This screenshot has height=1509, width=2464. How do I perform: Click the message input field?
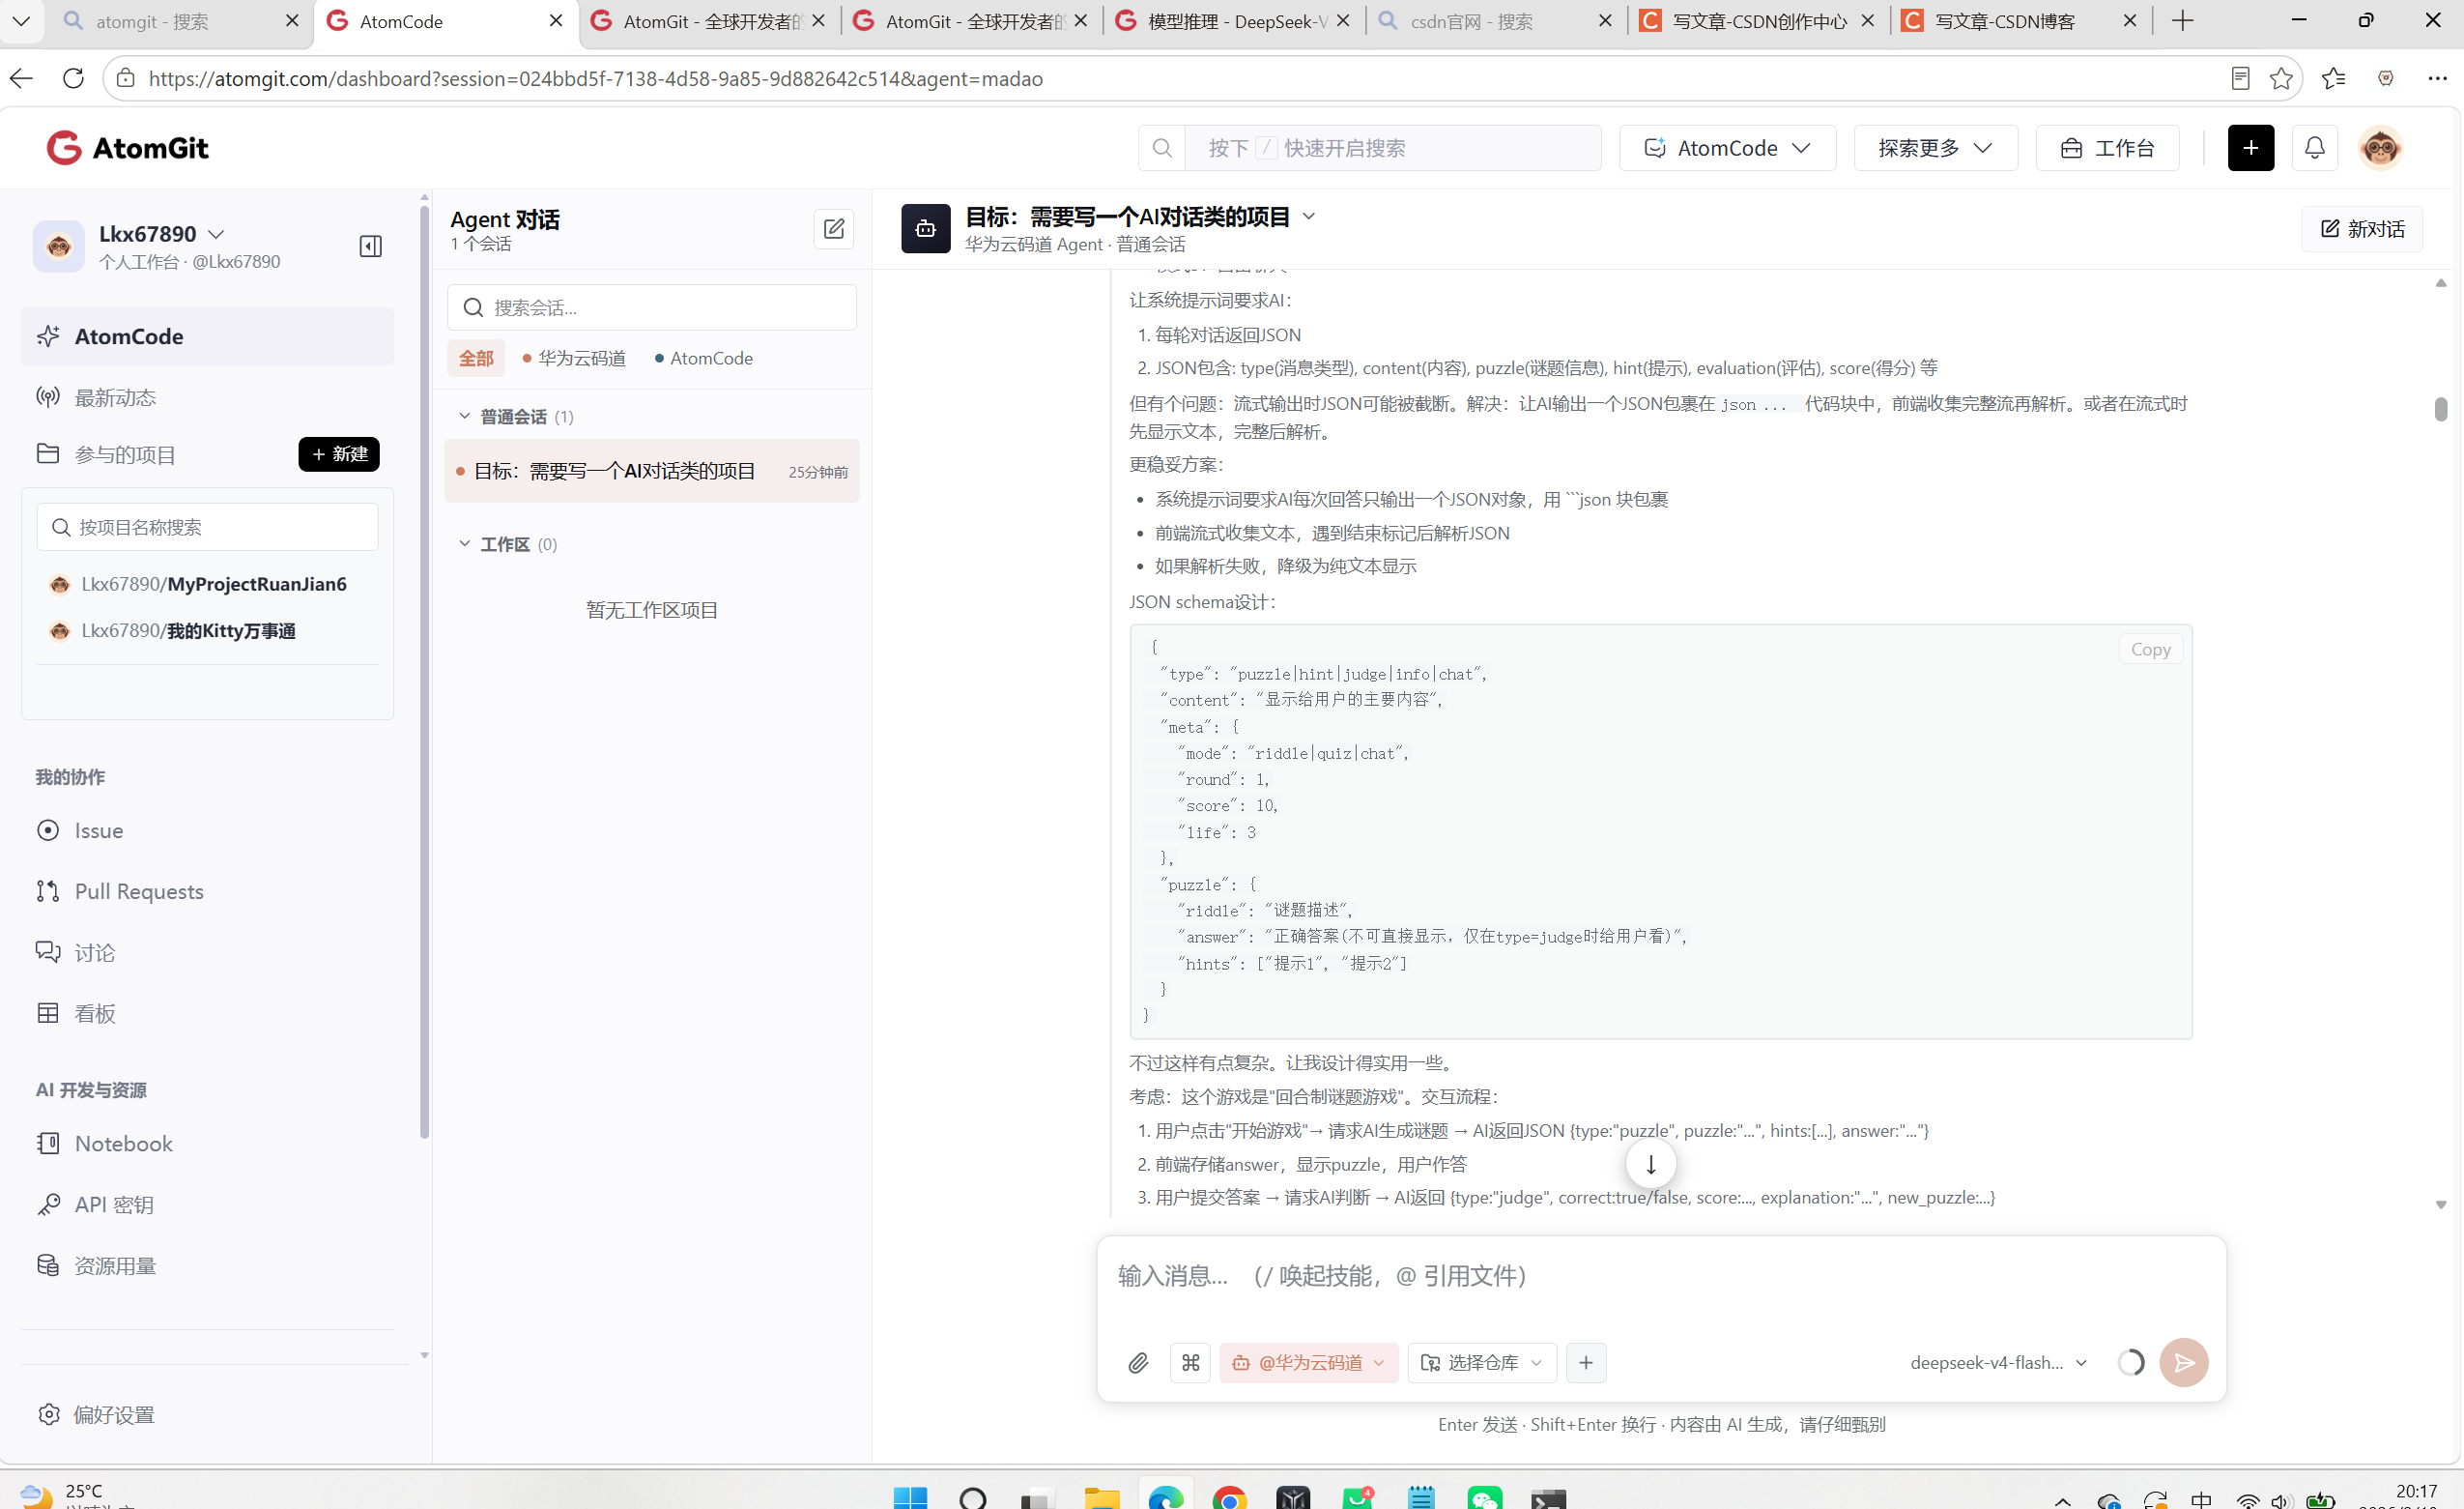pyautogui.click(x=1660, y=1277)
